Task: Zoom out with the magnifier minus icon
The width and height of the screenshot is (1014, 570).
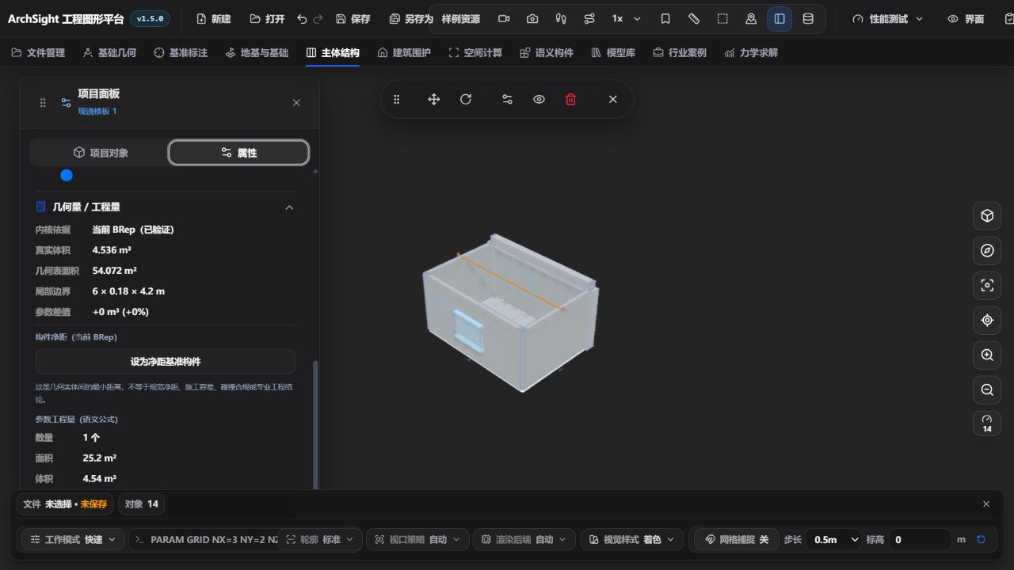Action: (x=987, y=389)
